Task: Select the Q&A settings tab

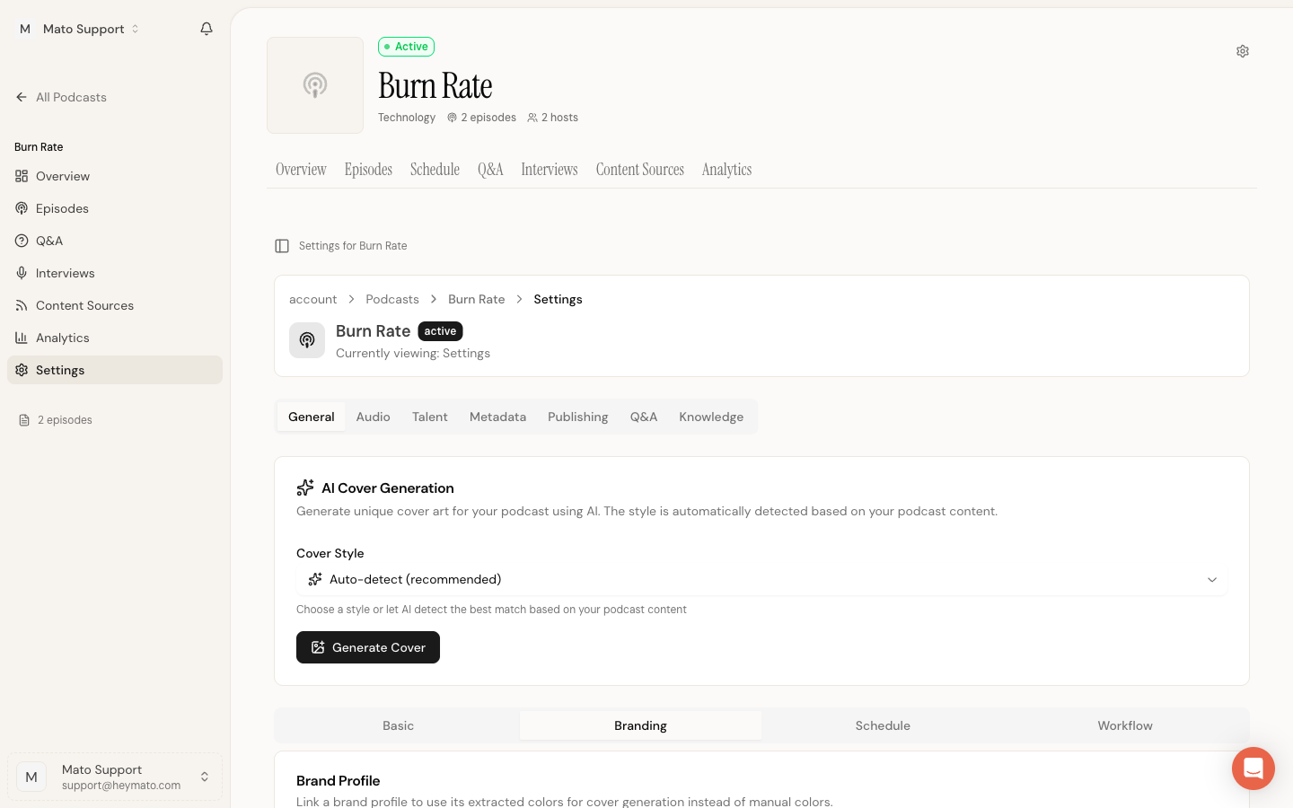Action: tap(644, 417)
